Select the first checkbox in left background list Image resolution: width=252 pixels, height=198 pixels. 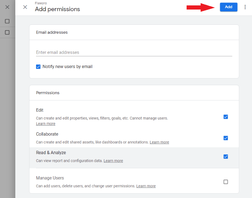(x=7, y=21)
